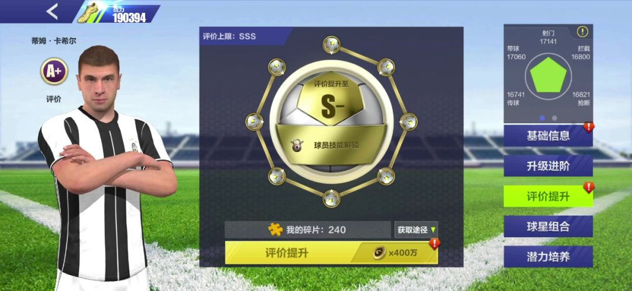Tap the gold coin cost icon

point(379,252)
